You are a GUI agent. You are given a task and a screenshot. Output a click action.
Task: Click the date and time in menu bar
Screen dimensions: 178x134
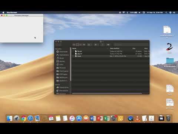coord(155,13)
